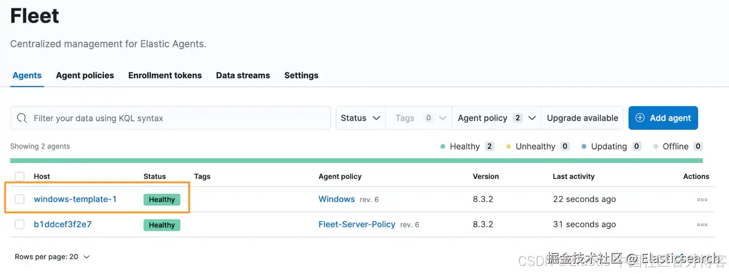Click the green Healthy indicator dot in summary
This screenshot has width=729, height=274.
[x=443, y=147]
